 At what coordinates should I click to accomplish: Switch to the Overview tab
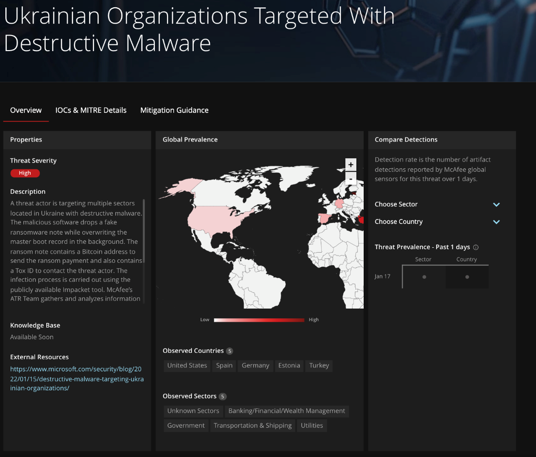click(x=26, y=110)
